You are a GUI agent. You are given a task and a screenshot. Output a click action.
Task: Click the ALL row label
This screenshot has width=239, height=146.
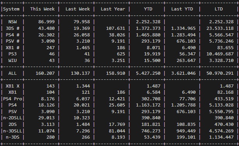tap(12, 73)
